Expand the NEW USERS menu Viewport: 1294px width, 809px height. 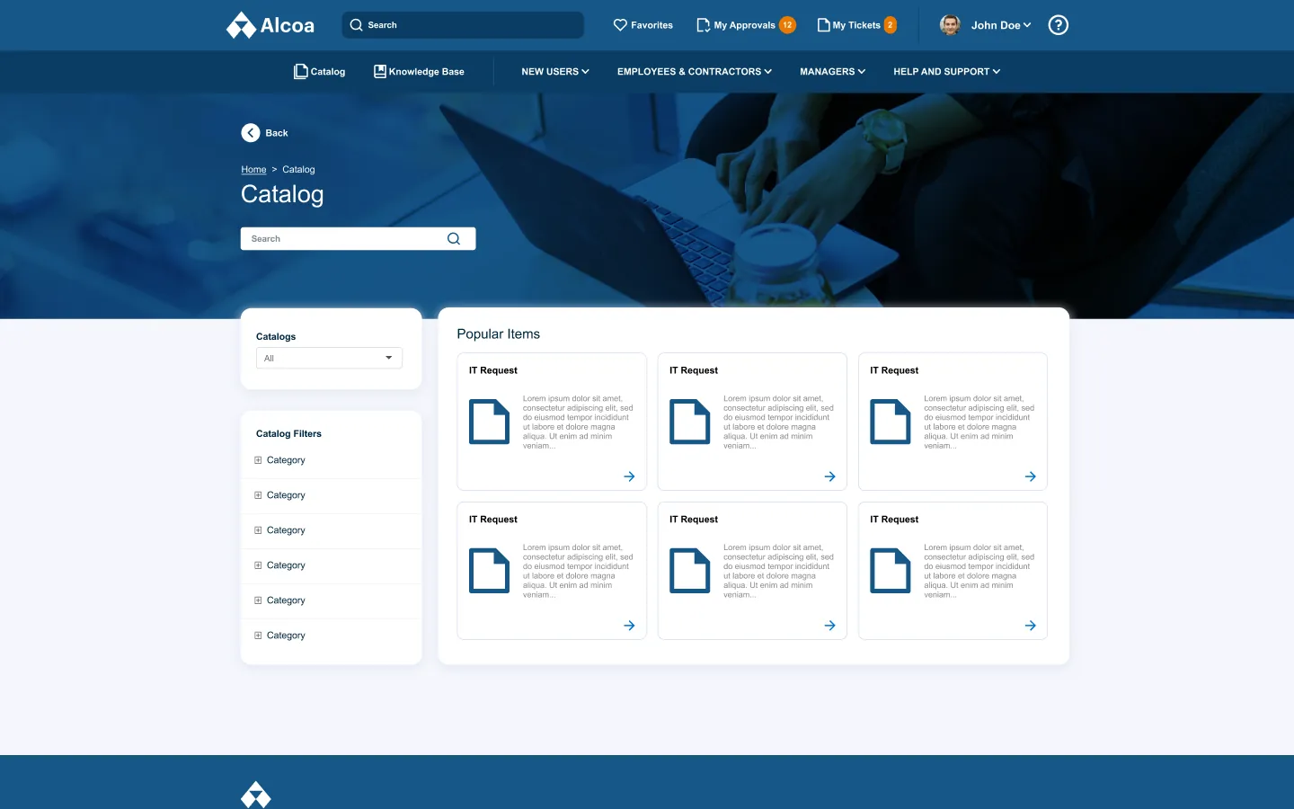tap(555, 72)
